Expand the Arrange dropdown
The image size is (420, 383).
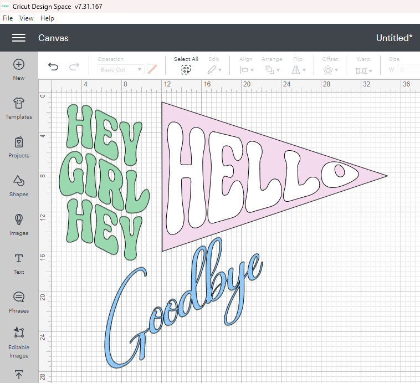coord(272,70)
